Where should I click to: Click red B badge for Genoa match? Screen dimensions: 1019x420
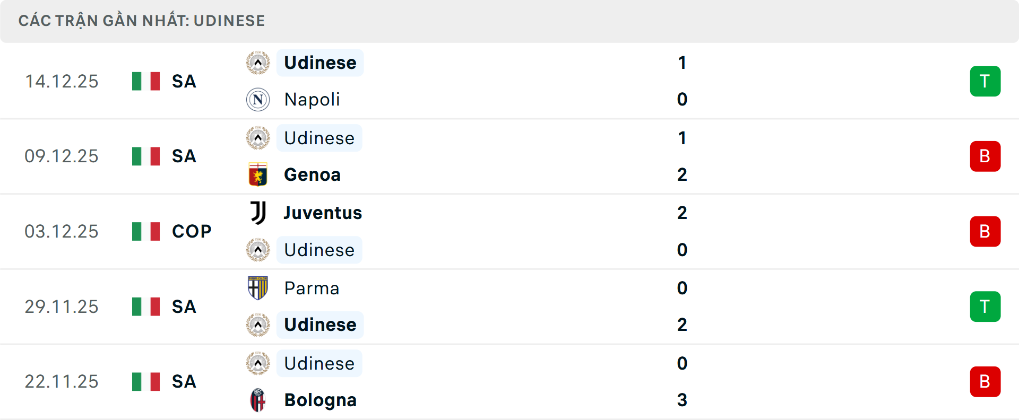985,156
